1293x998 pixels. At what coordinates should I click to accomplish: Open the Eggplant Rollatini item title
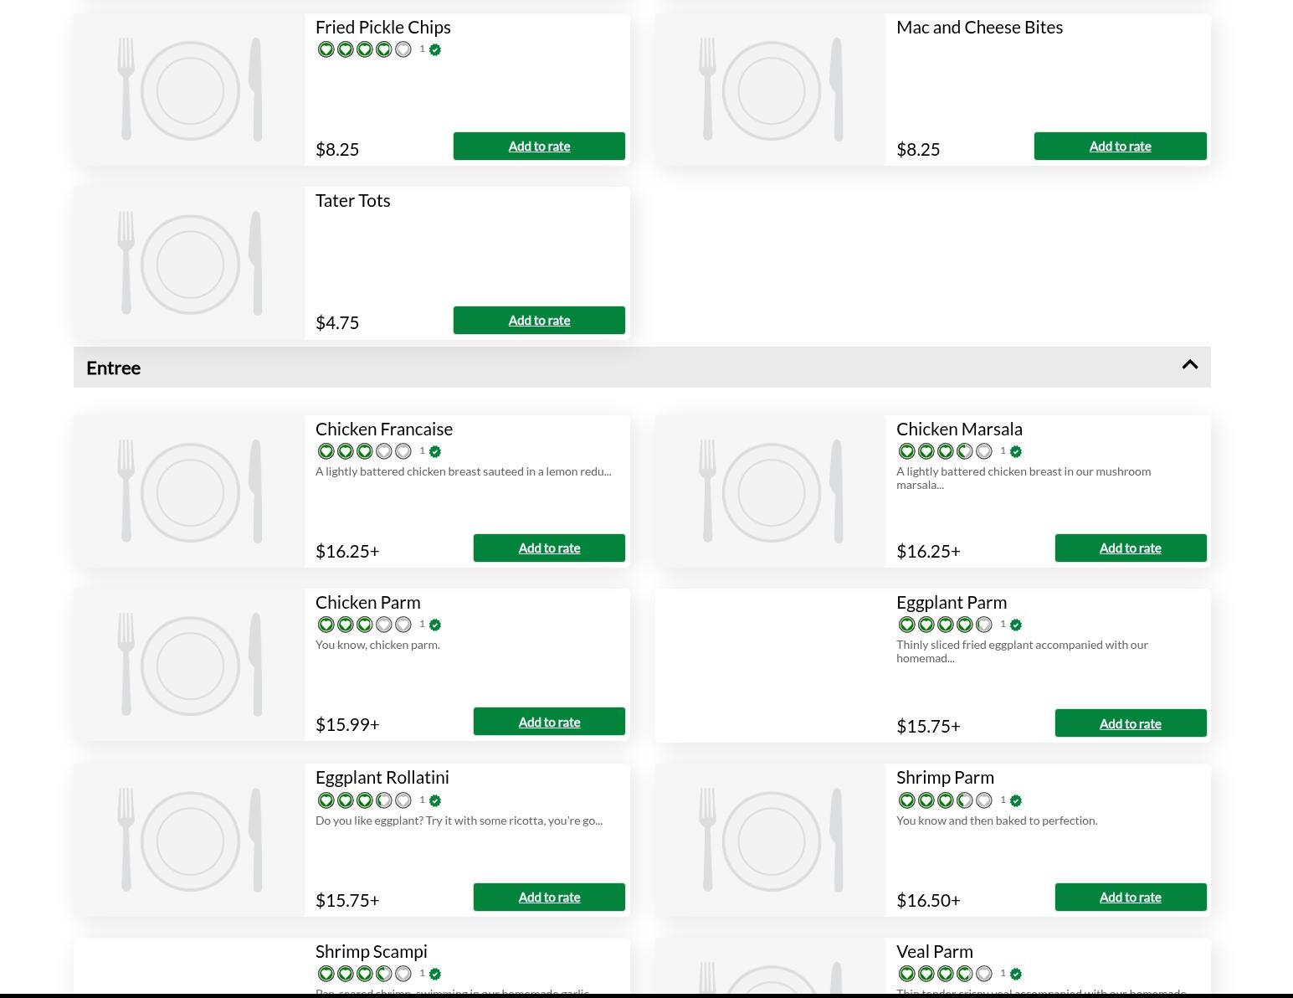click(x=382, y=777)
